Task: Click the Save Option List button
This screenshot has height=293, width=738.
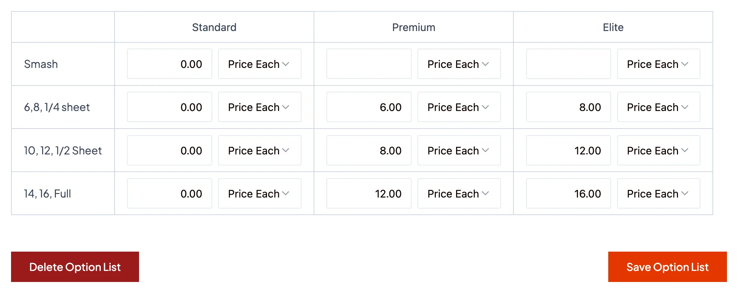Action: pos(667,267)
